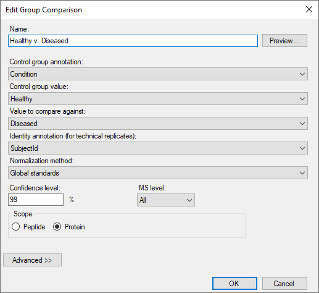Viewport: 319px width, 293px height.
Task: Cancel the group comparison edit
Action: point(284,284)
